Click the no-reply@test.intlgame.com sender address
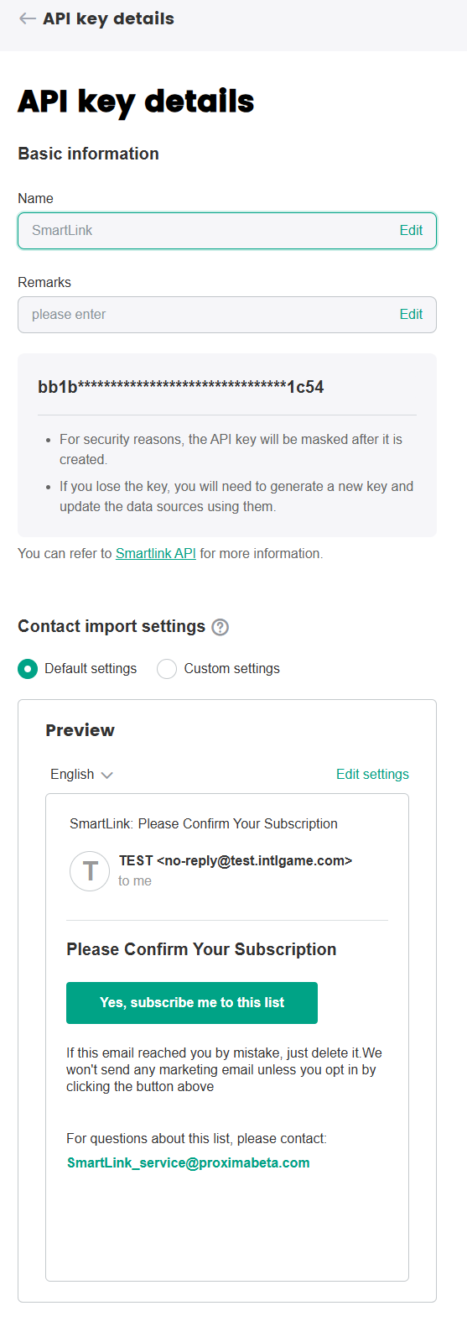 (x=254, y=861)
